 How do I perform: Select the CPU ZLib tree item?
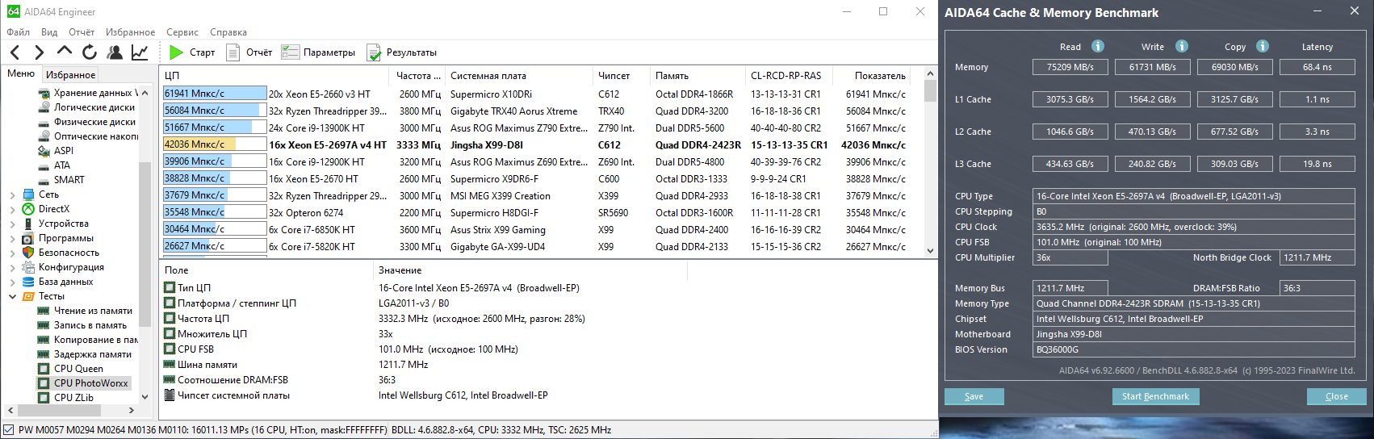(73, 398)
